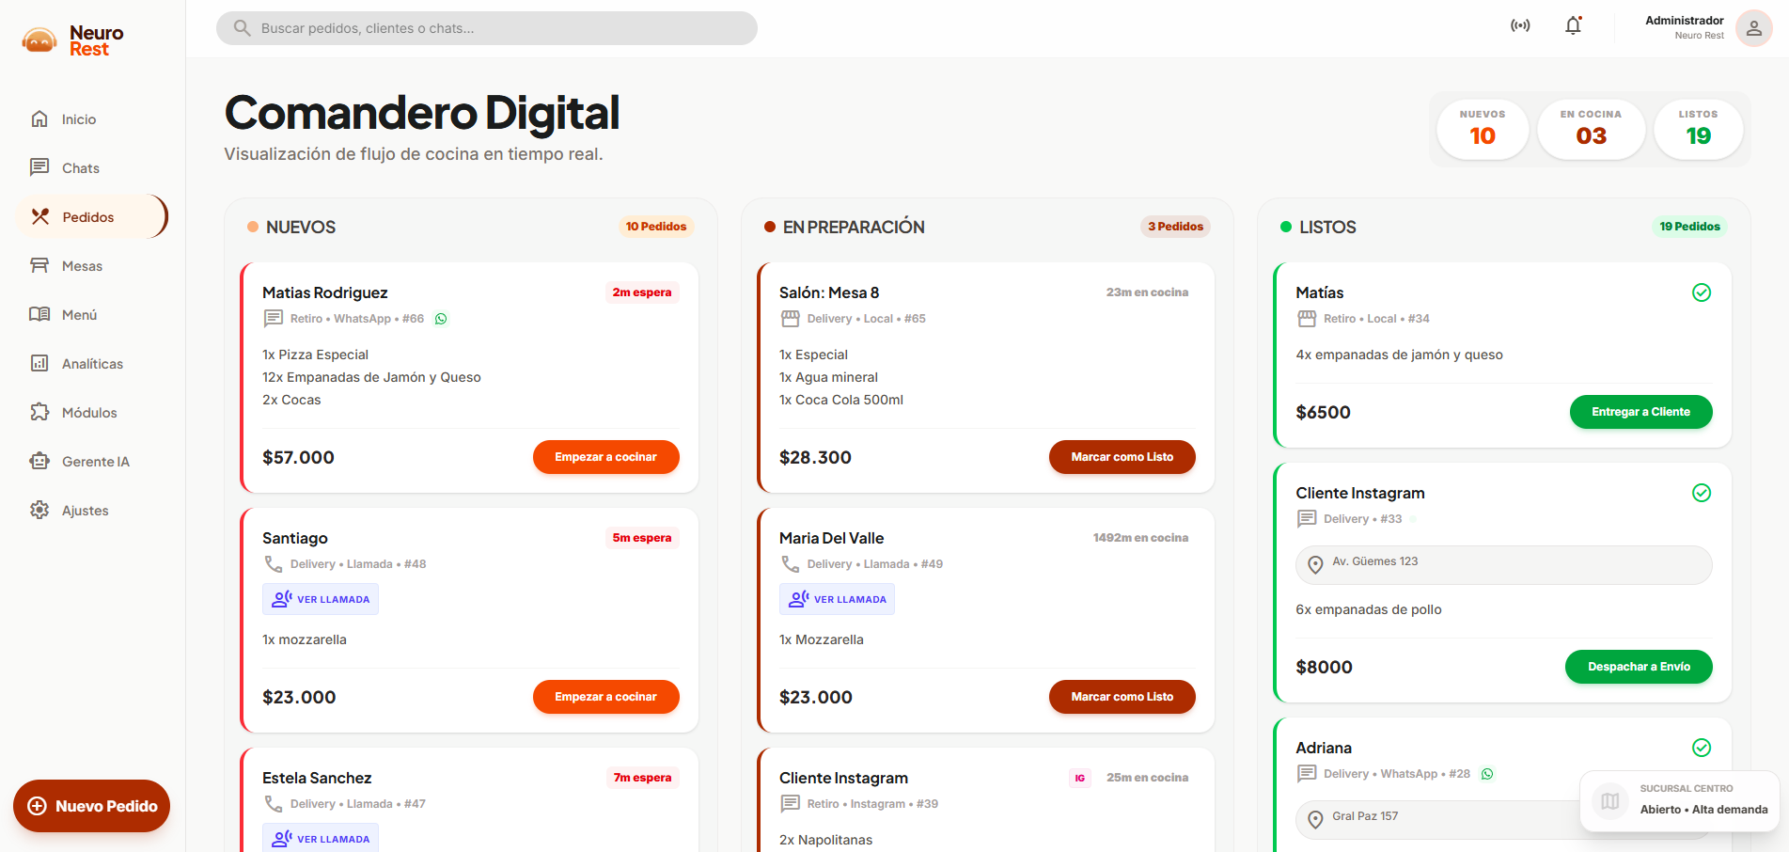This screenshot has height=852, width=1789.
Task: Click the Nuevos 10 counter pill
Action: [x=1482, y=129]
